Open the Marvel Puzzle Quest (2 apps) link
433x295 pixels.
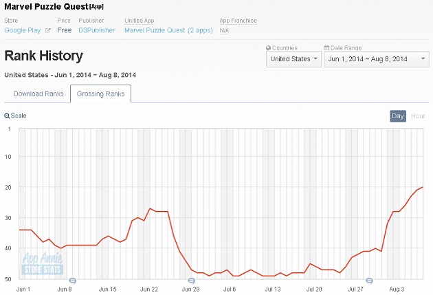click(x=168, y=30)
